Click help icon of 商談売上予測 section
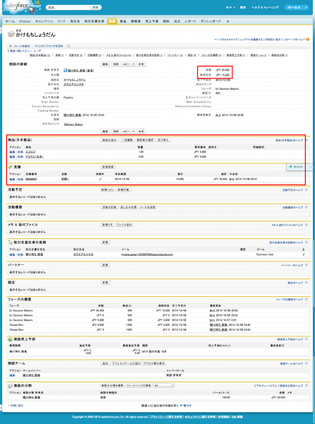 [307, 339]
